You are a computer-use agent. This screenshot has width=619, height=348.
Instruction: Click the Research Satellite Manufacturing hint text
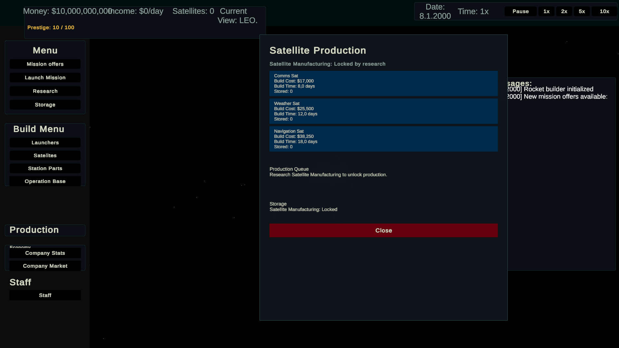328,175
